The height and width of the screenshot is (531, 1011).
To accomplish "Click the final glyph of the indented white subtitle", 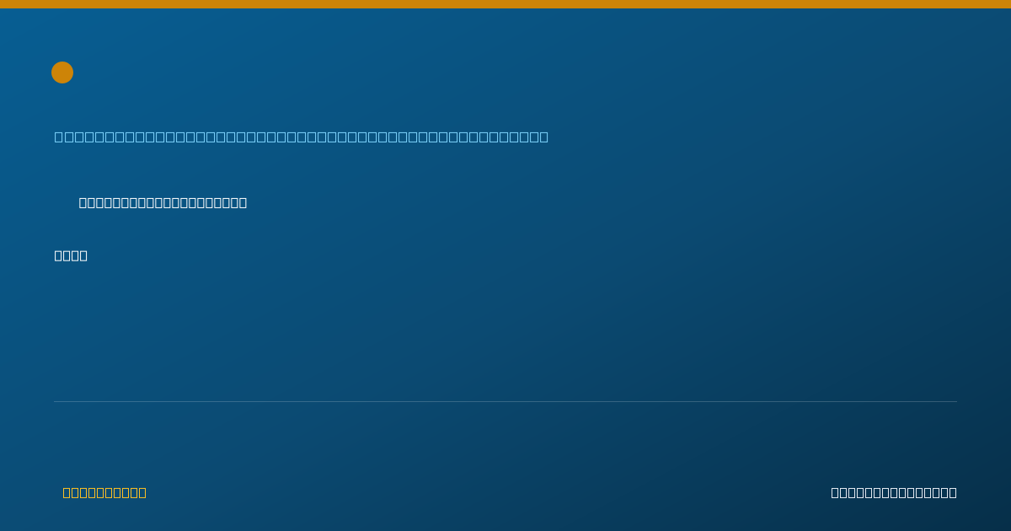I will pyautogui.click(x=243, y=202).
